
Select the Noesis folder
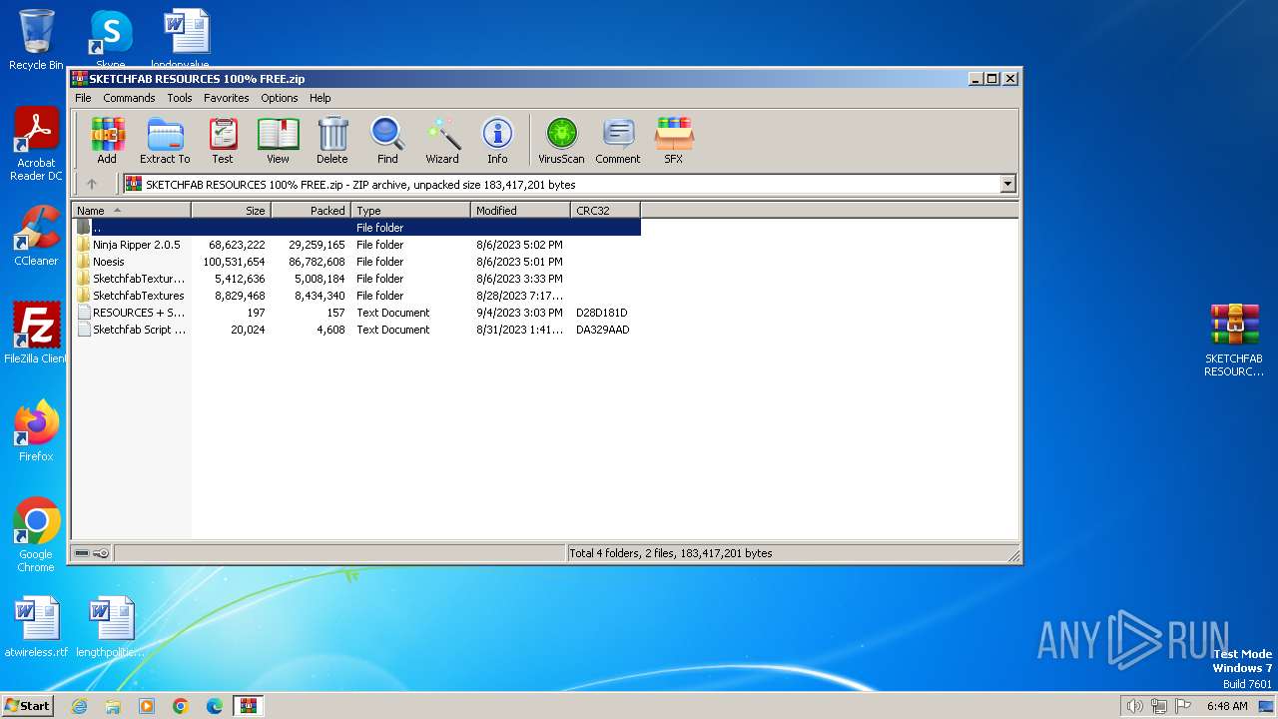(x=356, y=262)
